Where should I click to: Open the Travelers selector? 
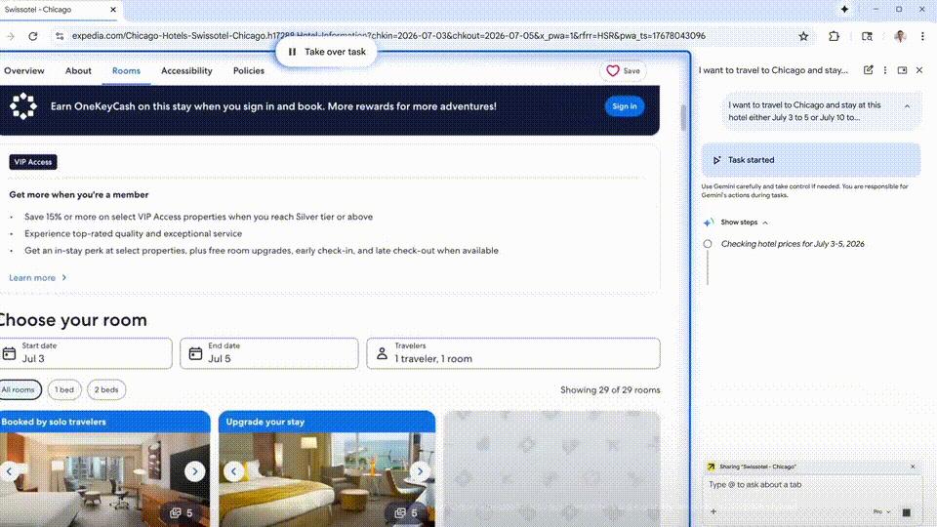click(x=512, y=353)
